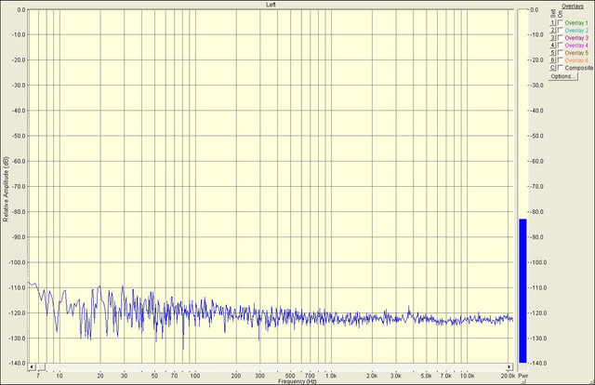
Task: Enable the Composite overlay checkbox
Action: [560, 68]
